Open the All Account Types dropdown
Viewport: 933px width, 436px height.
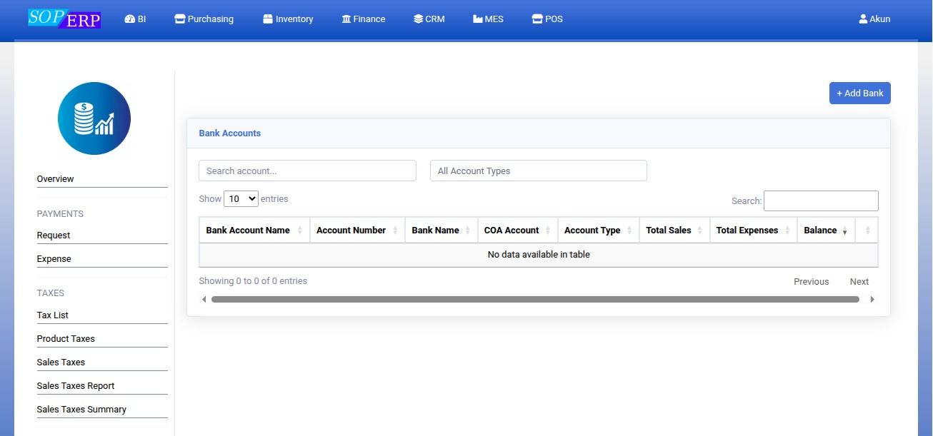(x=538, y=171)
